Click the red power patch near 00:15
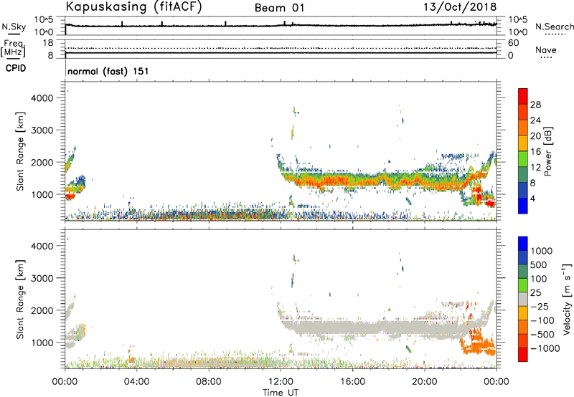574x397 pixels. click(x=70, y=196)
